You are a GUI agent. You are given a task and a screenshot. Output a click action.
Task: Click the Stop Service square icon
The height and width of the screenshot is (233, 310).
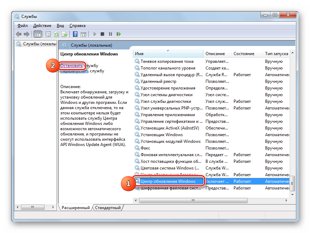tap(102, 34)
